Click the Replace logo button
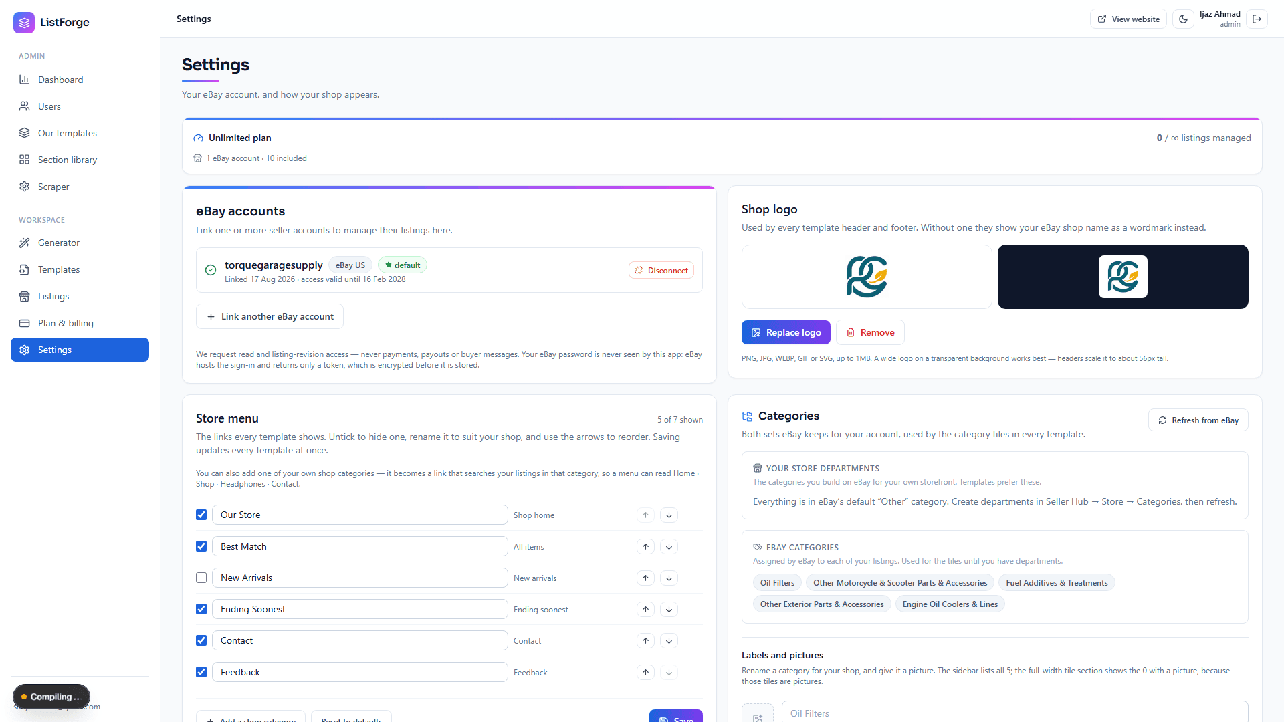The width and height of the screenshot is (1284, 722). click(786, 332)
